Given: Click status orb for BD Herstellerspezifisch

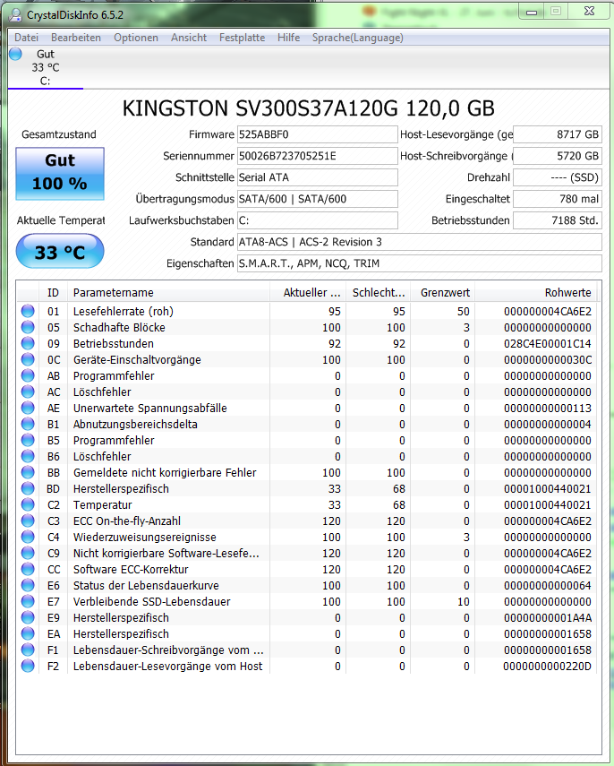Looking at the screenshot, I should tap(28, 488).
